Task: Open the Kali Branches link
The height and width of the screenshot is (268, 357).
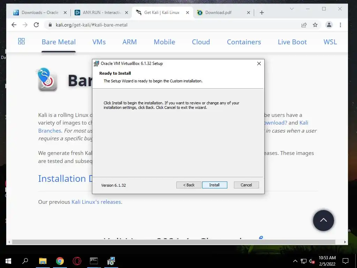Action: coord(50,131)
